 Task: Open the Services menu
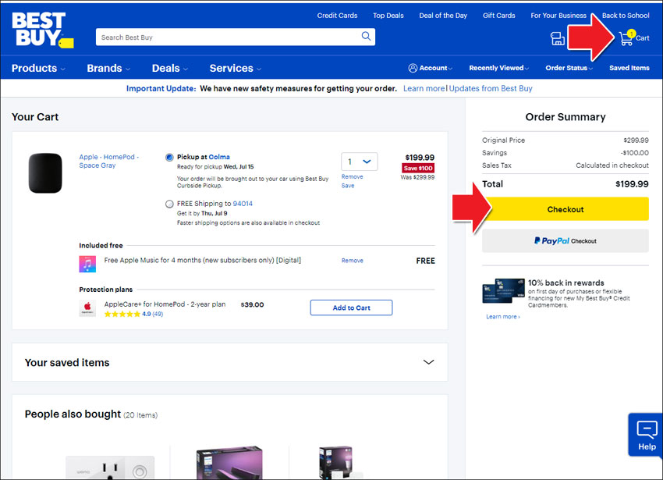tap(235, 68)
